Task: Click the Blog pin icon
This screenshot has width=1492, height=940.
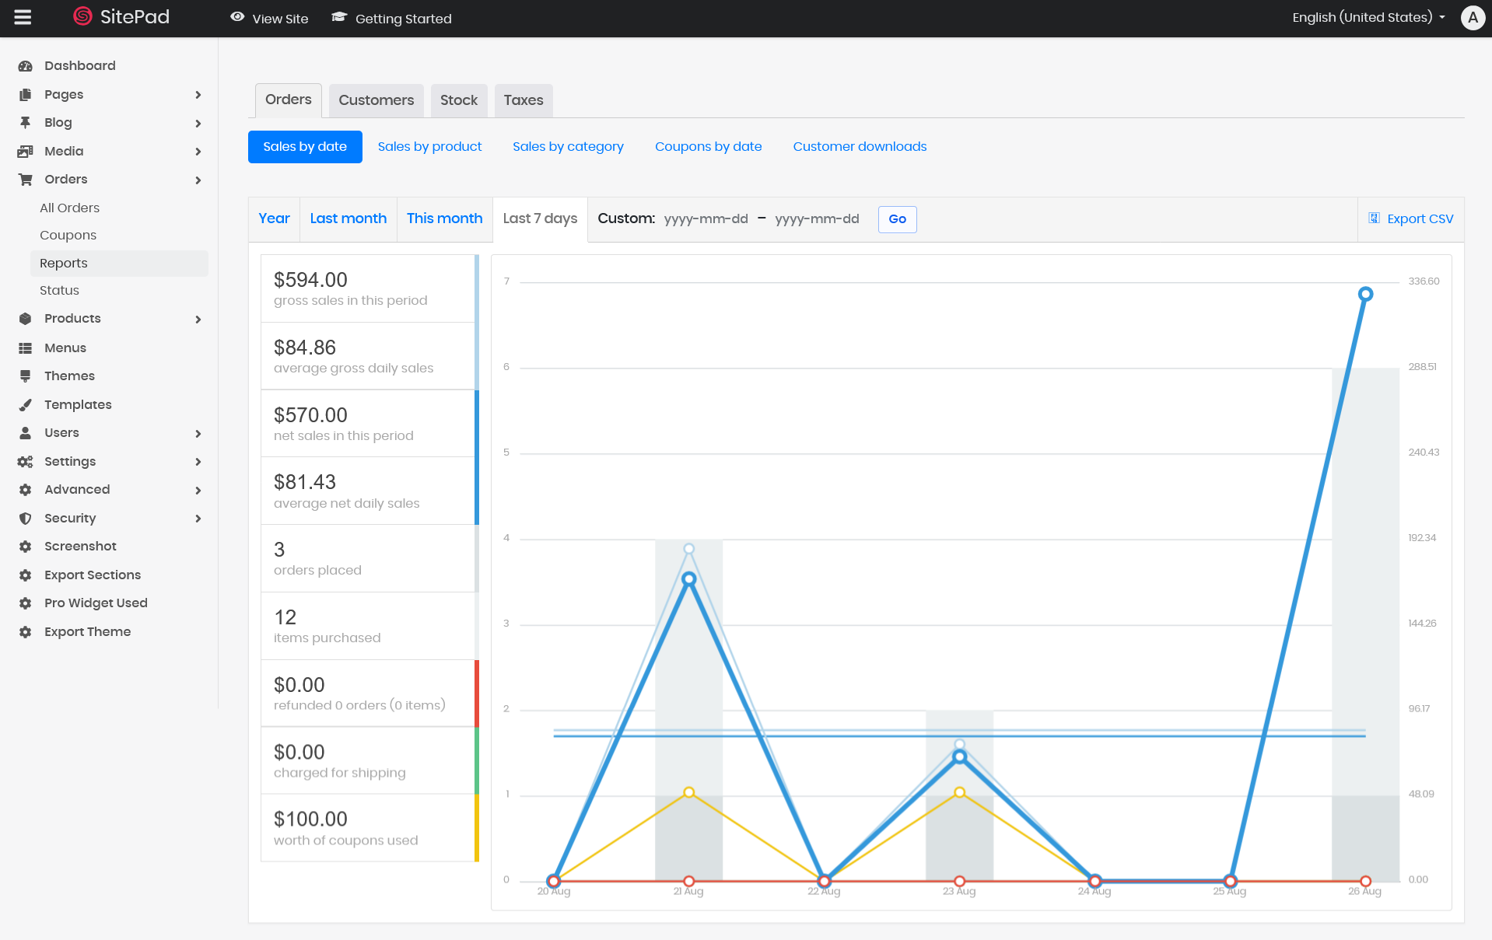Action: [25, 123]
